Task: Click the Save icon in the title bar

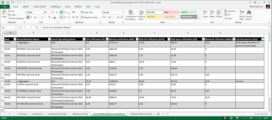Action: 7,2
